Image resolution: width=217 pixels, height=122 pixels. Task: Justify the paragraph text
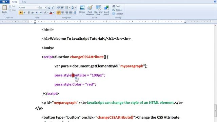pos(71,13)
